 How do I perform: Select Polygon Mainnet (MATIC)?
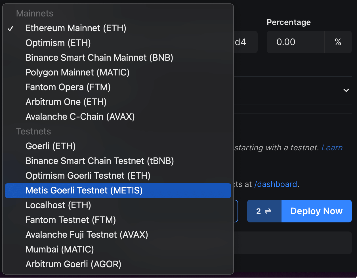(x=77, y=72)
